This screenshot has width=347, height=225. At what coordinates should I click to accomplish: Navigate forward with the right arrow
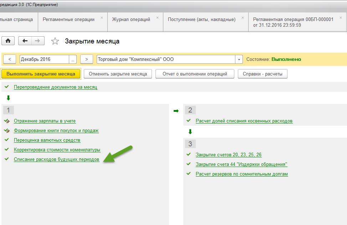(x=38, y=41)
